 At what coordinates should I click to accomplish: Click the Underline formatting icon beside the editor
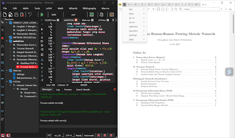42,37
